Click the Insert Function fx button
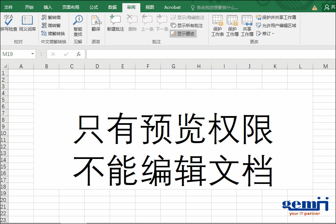Viewport: 336px width, 224px height. [x=79, y=54]
